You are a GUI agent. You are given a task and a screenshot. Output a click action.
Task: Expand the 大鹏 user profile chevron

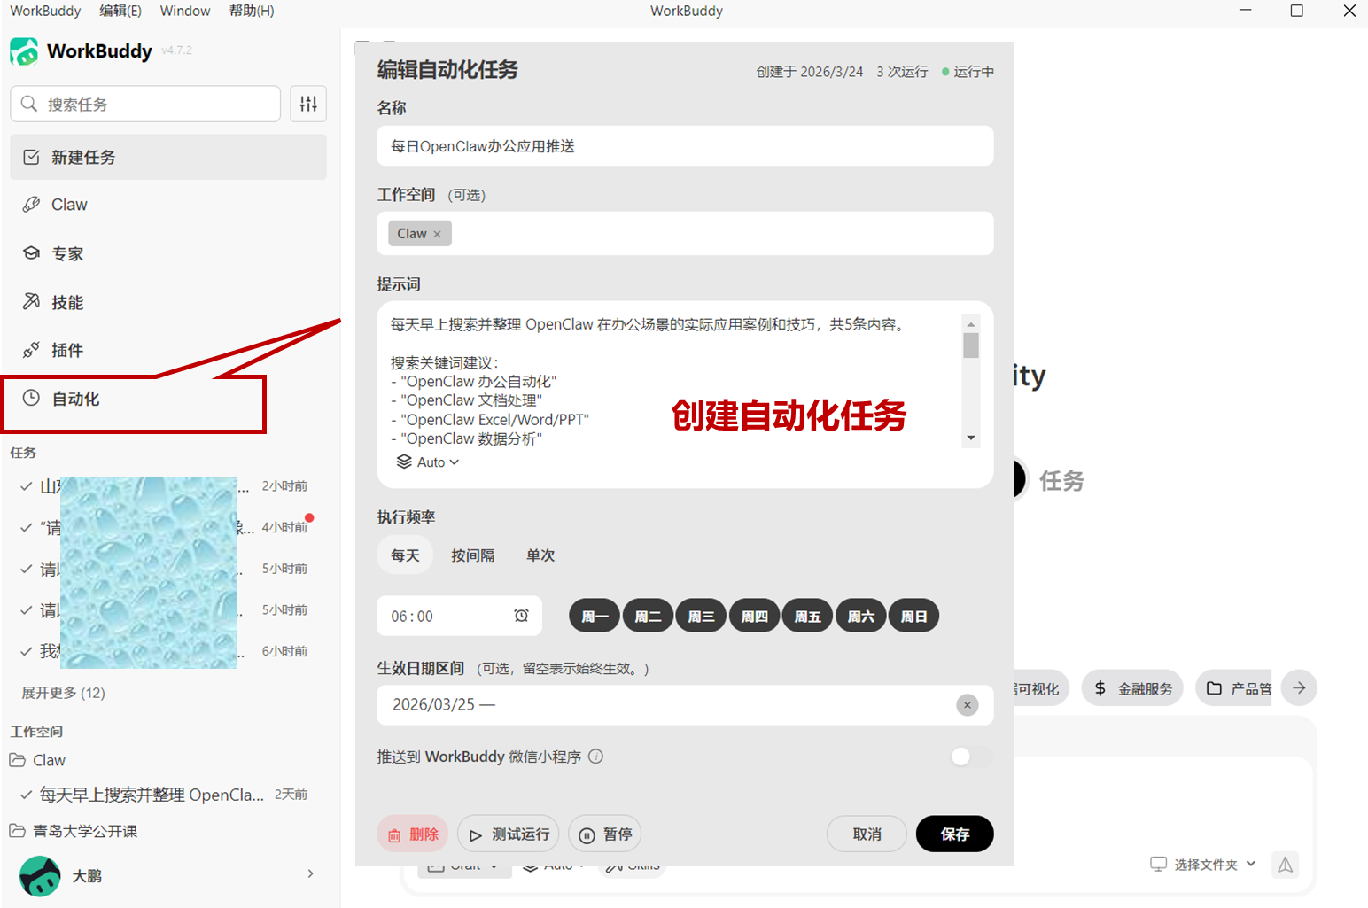[x=310, y=873]
